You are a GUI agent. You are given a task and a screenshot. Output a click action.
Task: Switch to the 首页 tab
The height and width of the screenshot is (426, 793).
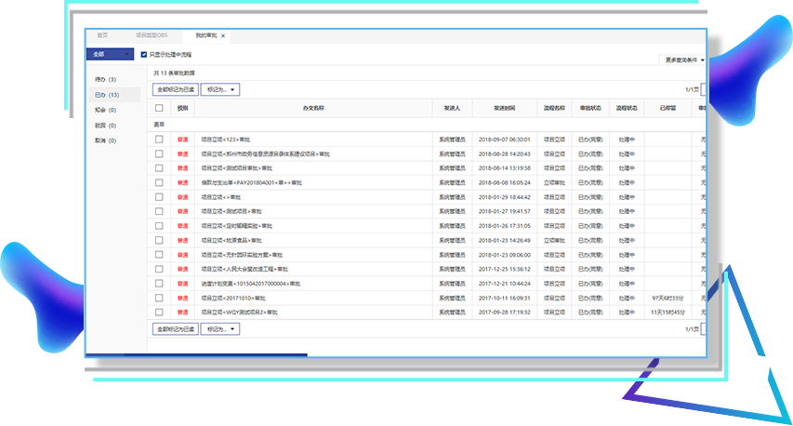102,35
